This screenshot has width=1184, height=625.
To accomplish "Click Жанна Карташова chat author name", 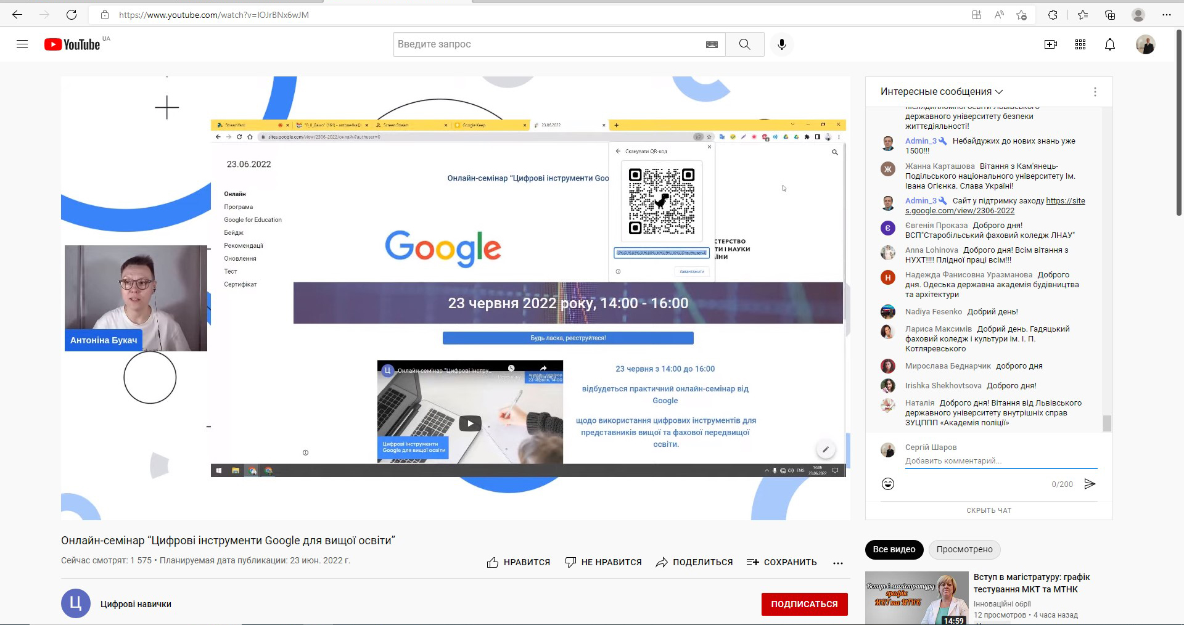I will [x=940, y=166].
